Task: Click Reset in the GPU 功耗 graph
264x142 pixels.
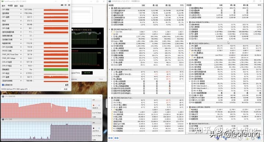Action: (x=99, y=136)
